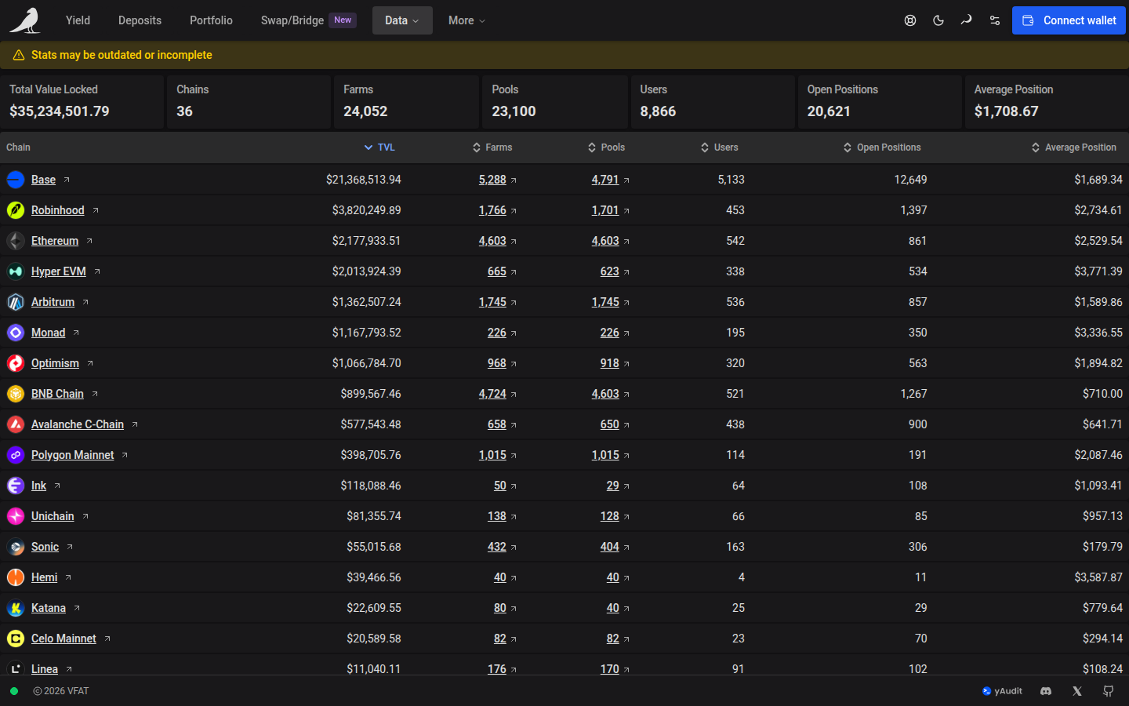Viewport: 1129px width, 706px height.
Task: Open Base farms count 5,288 link
Action: [492, 180]
